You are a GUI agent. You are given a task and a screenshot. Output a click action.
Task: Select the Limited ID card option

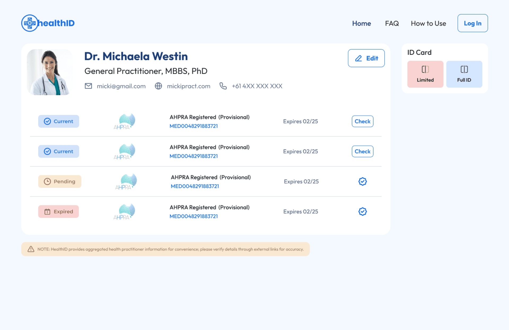point(425,74)
